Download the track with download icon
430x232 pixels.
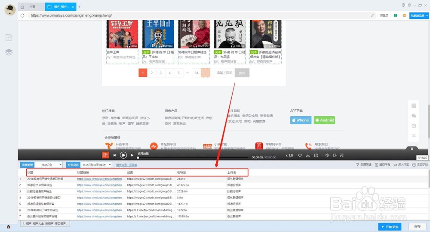click(308, 155)
